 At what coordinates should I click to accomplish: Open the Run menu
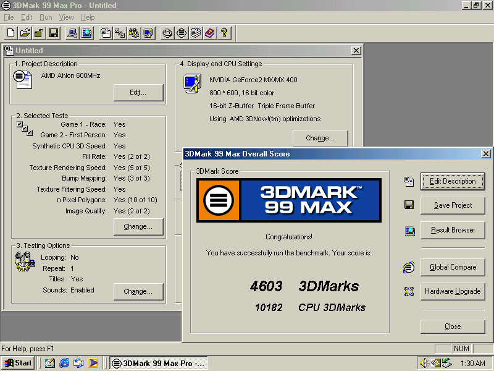coord(46,17)
